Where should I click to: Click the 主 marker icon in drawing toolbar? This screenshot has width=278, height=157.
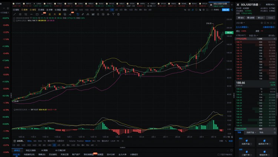click(50, 14)
